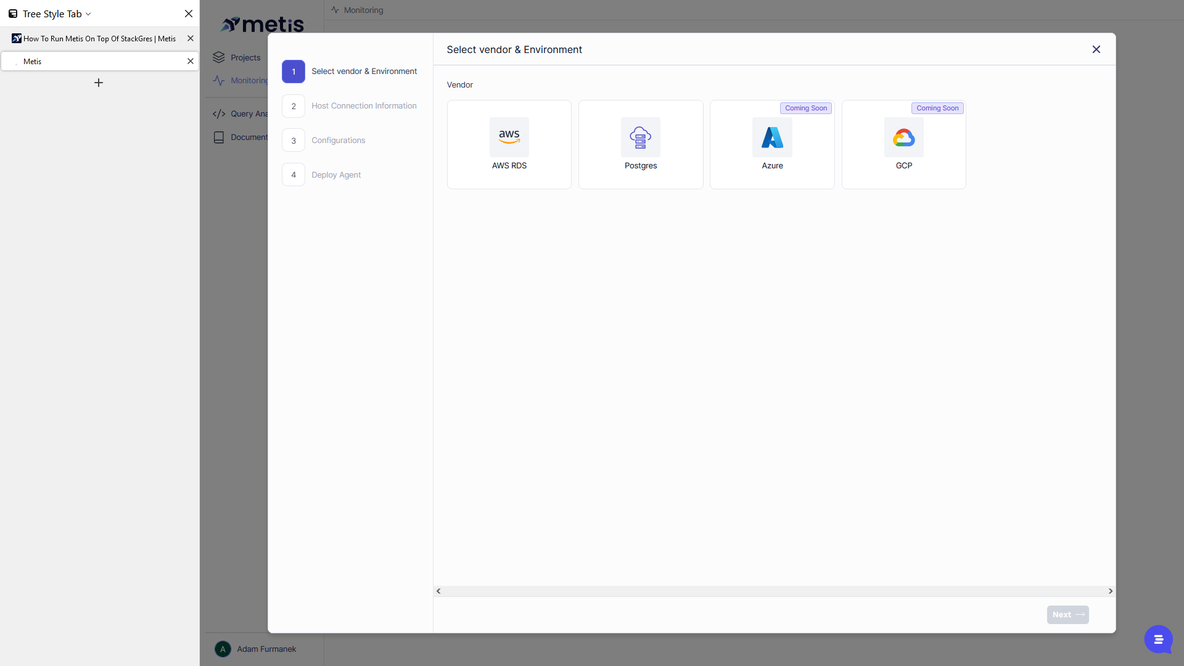Viewport: 1184px width, 666px height.
Task: Open the chat support bubble
Action: [x=1158, y=639]
